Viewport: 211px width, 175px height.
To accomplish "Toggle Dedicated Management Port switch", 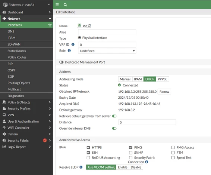I will pos(61,62).
